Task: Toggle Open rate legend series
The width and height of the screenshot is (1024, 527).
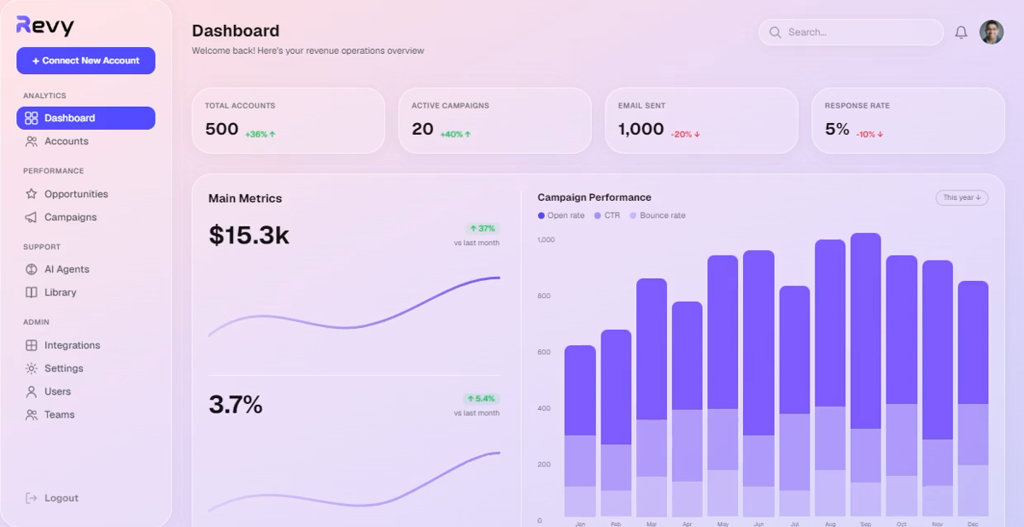Action: click(561, 215)
